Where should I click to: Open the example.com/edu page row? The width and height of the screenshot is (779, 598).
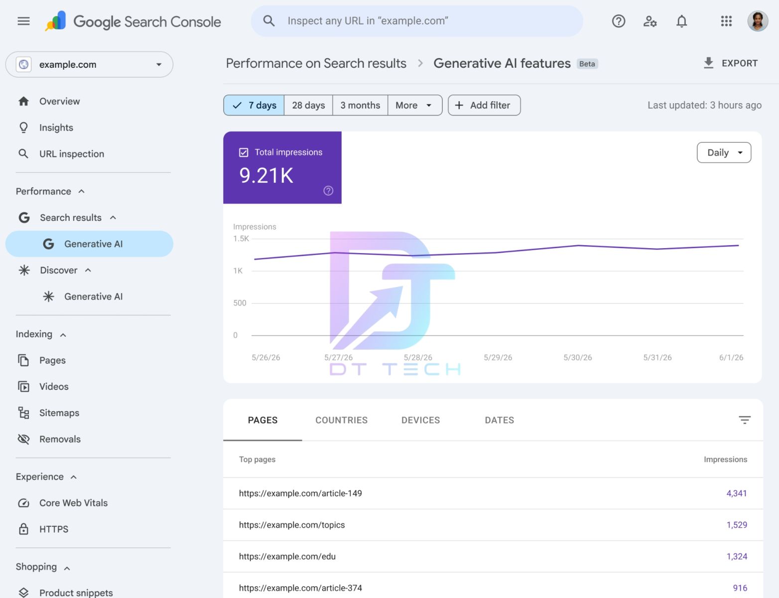(493, 556)
